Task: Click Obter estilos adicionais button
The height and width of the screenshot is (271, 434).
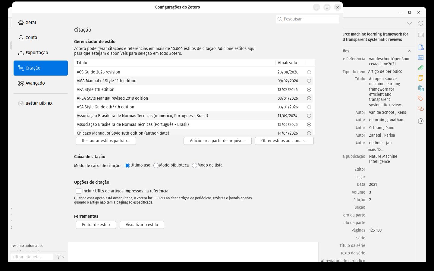Action: (x=284, y=141)
